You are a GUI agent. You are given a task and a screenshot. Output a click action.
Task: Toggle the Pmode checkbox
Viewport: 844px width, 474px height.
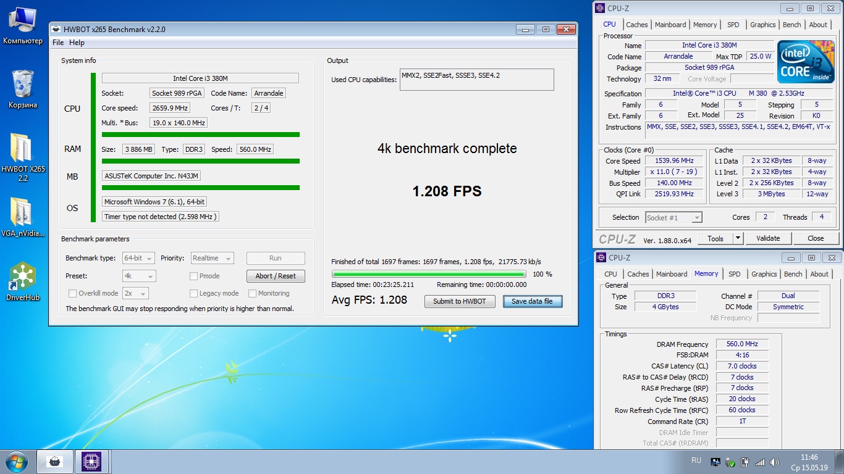pos(193,276)
